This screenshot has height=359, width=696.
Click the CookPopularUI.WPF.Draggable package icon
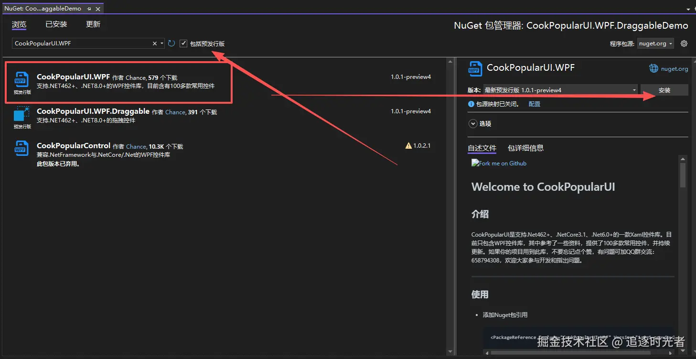pos(22,114)
